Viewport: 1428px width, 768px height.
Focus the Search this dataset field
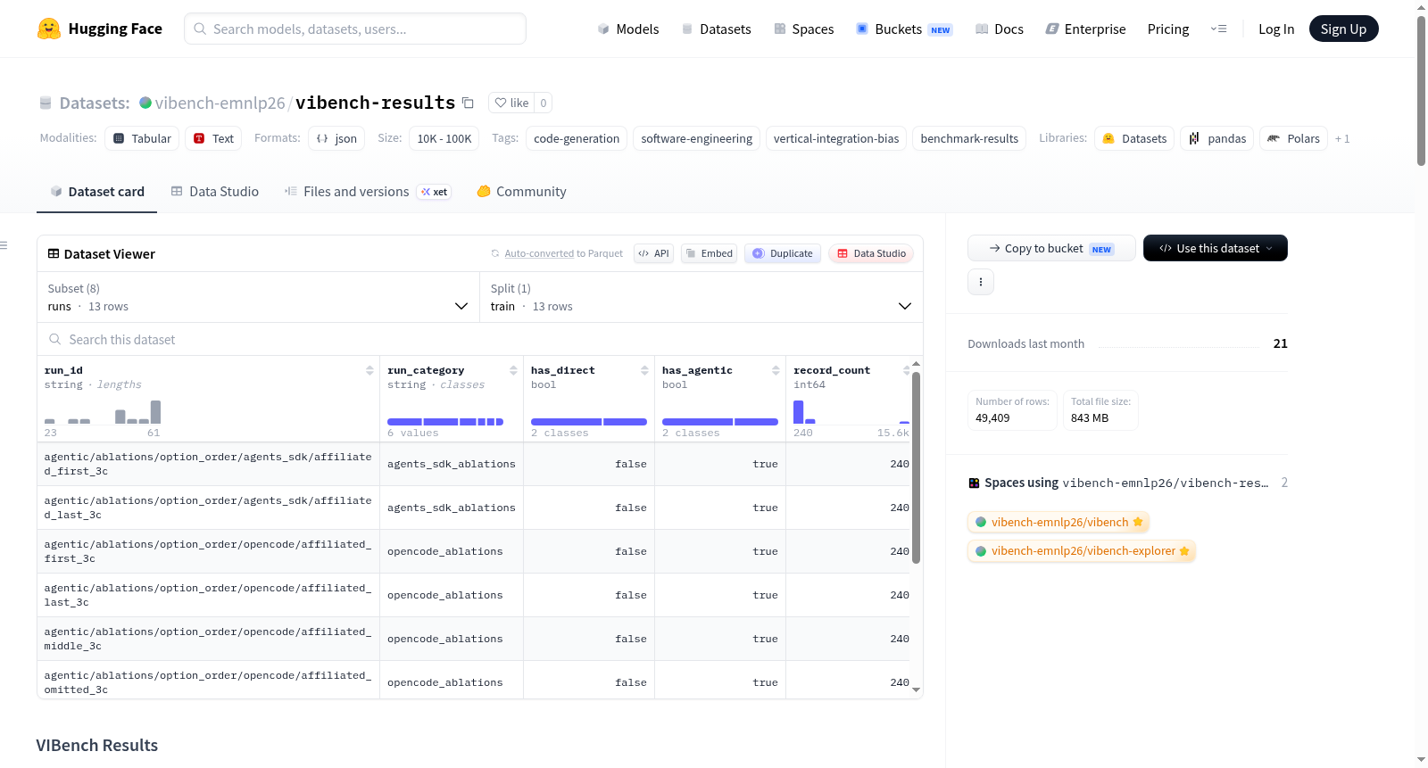[x=480, y=339]
